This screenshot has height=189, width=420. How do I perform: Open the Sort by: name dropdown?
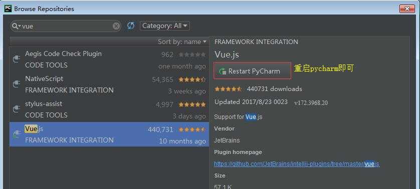coord(182,41)
